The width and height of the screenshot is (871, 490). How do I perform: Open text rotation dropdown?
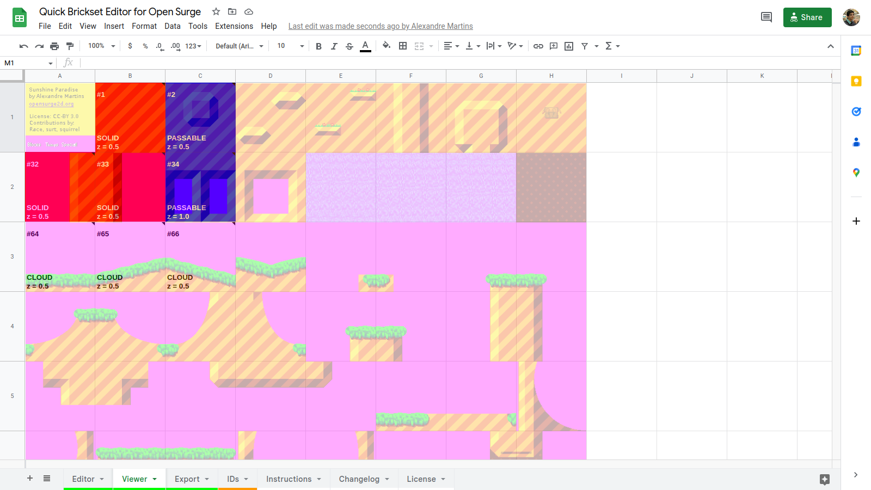click(515, 46)
